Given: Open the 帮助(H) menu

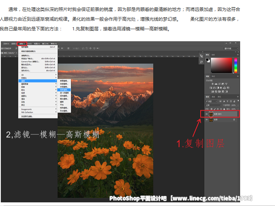Looking at the screenshot, I should click(x=54, y=44).
